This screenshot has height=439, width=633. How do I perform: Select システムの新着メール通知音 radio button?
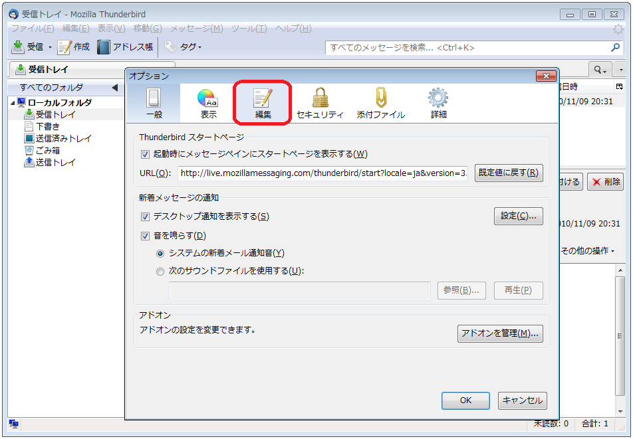160,254
